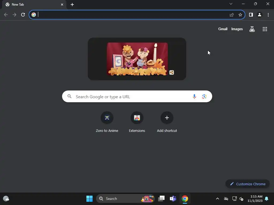
Task: Click the Images link
Action: click(x=237, y=29)
